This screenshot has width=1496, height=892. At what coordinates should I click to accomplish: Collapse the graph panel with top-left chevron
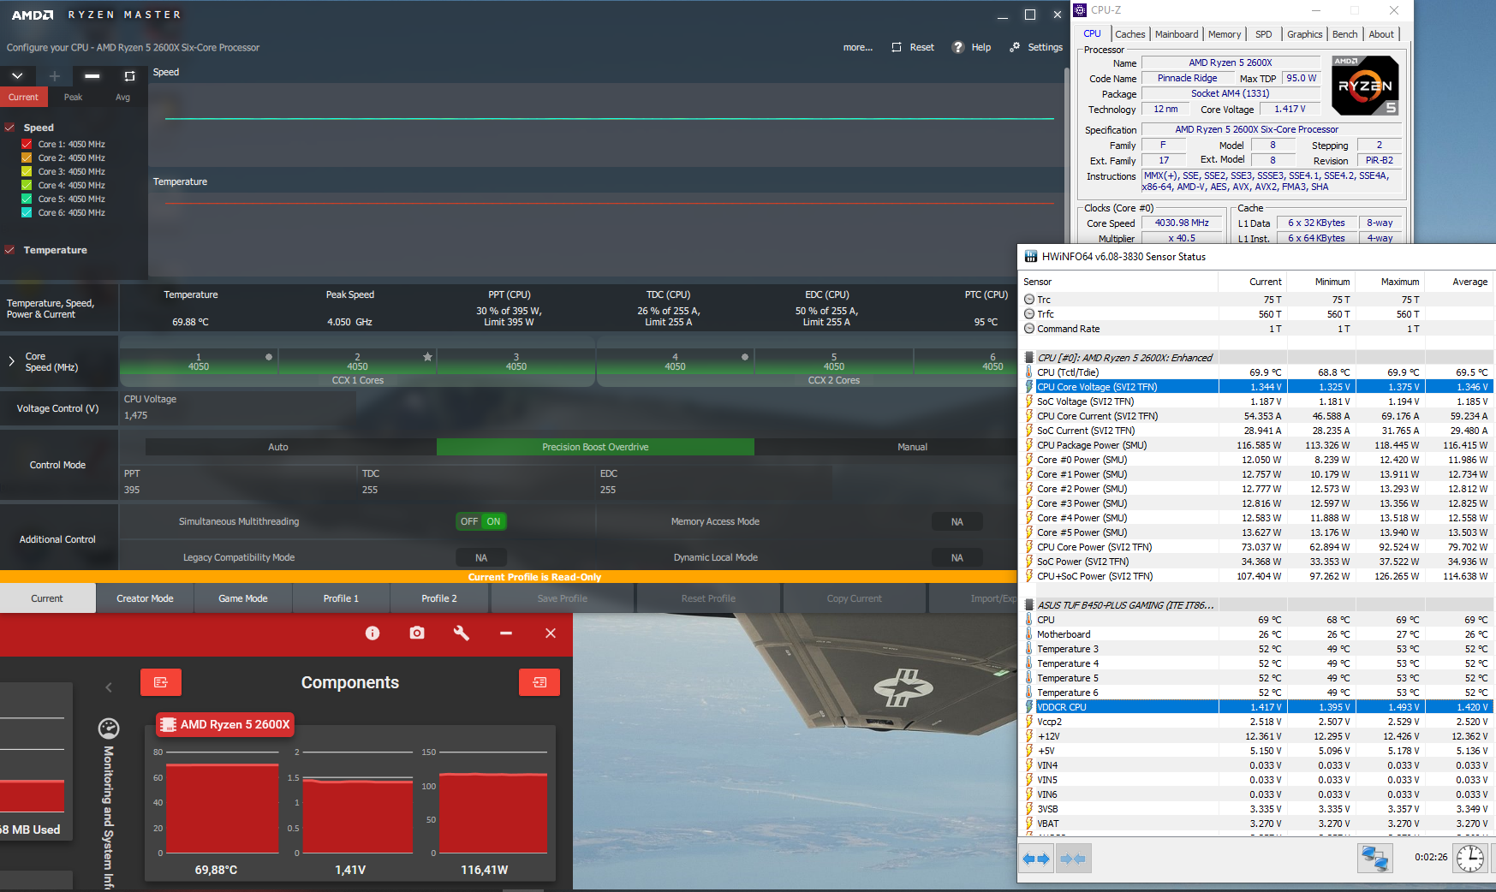(x=17, y=76)
